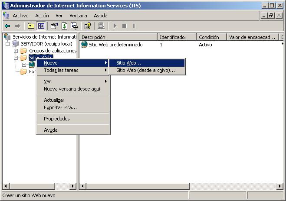Viewport: 286px width, 201px height.
Task: Click the right pane scroll left arrow
Action: [x=83, y=186]
